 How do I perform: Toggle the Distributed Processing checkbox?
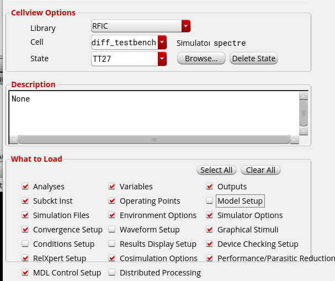point(111,273)
